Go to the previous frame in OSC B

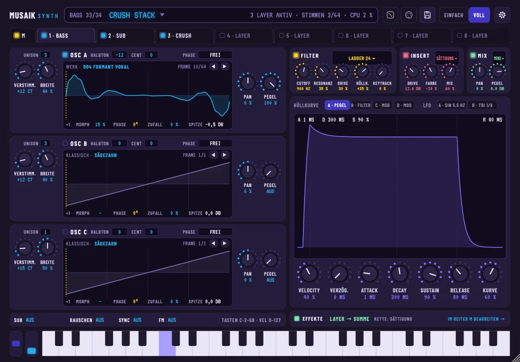(213, 155)
